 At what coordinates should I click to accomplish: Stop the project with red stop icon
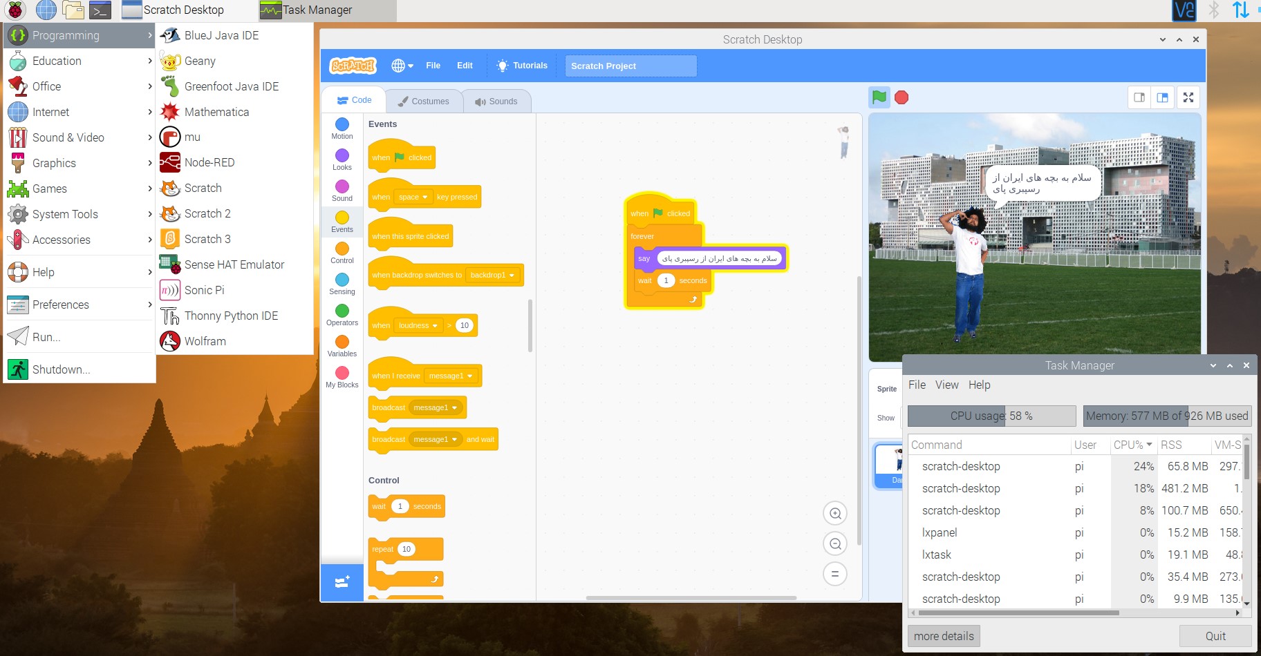coord(902,97)
